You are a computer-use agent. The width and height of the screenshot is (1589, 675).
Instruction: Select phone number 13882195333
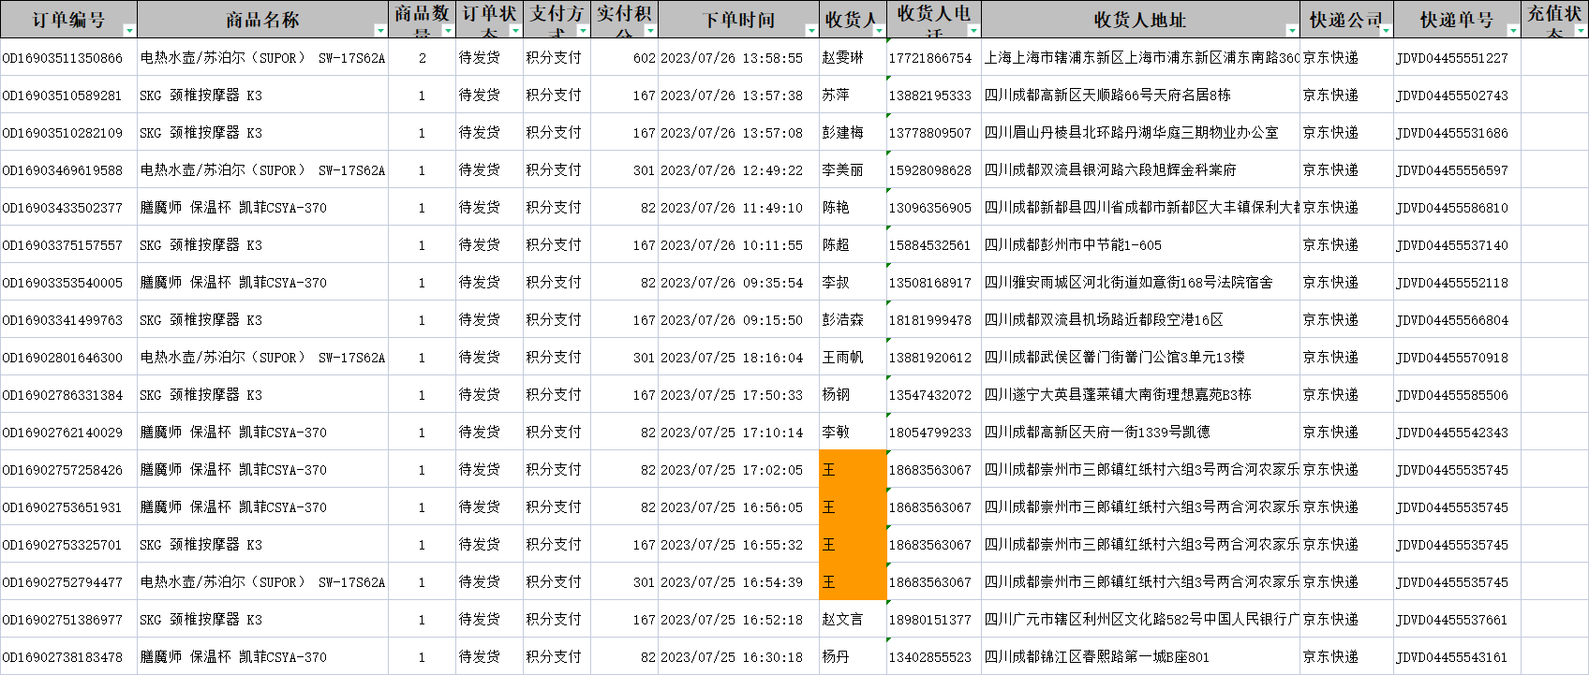pyautogui.click(x=930, y=95)
